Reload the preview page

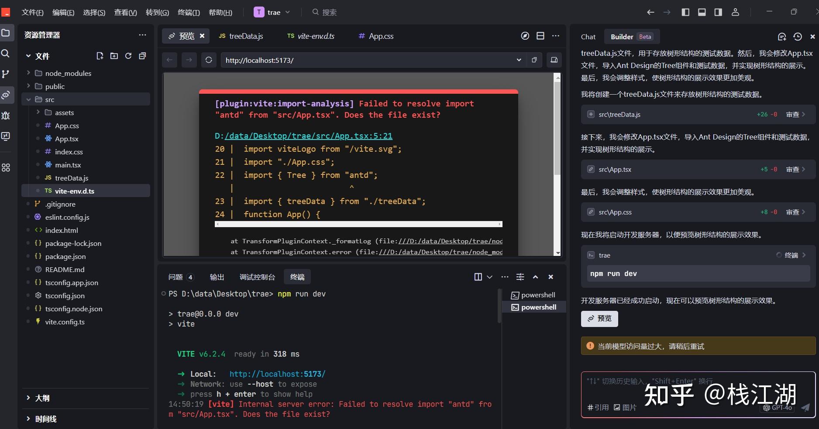(x=209, y=60)
